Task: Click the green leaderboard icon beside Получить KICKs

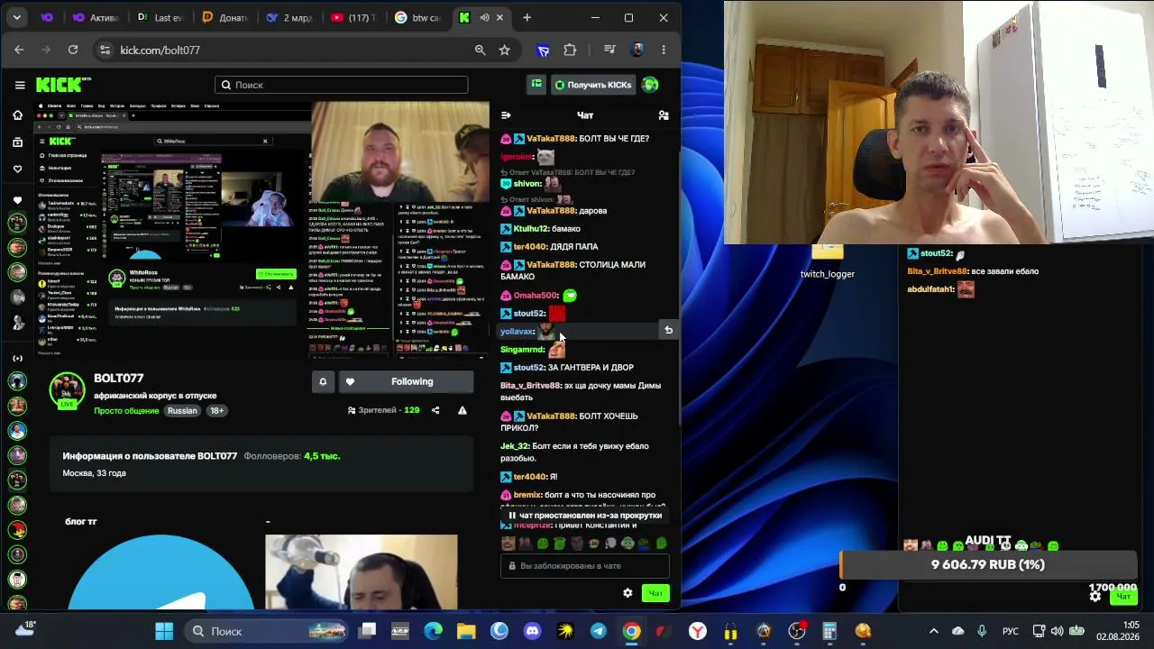Action: [x=536, y=85]
